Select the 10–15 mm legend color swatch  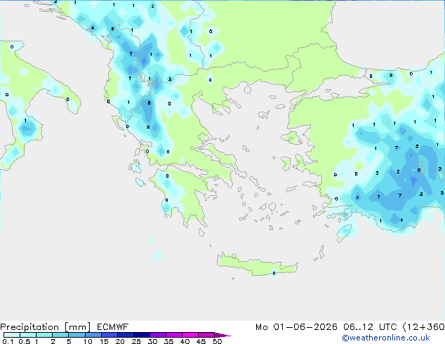(x=93, y=335)
